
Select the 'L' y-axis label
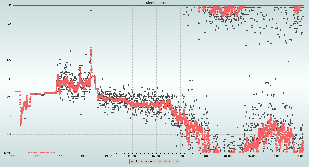click(10, 42)
